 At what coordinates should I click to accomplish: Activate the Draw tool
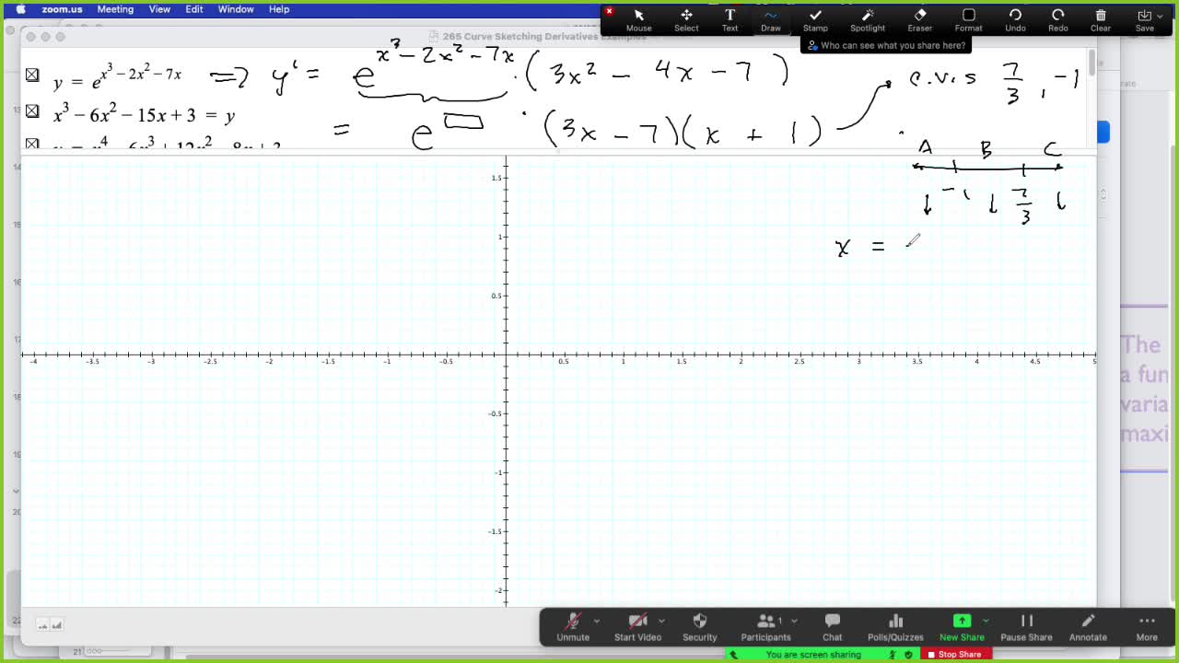coord(771,19)
